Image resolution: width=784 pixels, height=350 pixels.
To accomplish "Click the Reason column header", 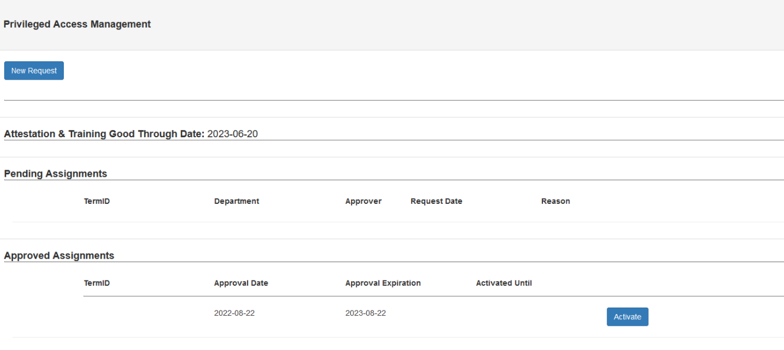I will click(x=555, y=202).
